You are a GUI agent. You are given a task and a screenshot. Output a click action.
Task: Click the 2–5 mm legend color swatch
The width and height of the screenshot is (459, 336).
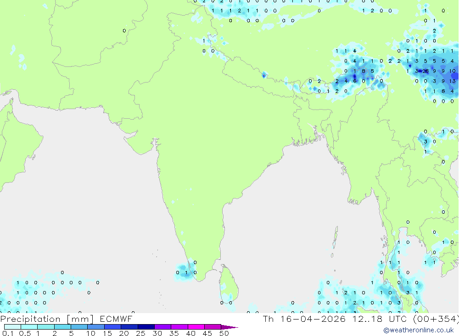click(62, 327)
